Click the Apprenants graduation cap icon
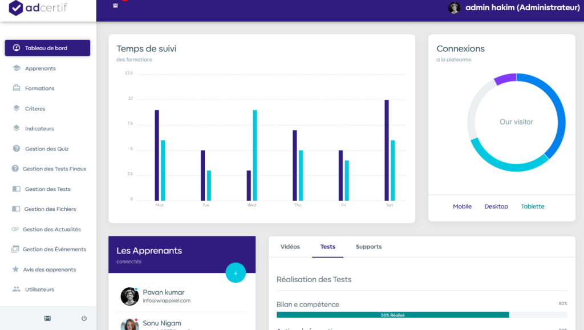Viewport: 584px width, 330px height. pyautogui.click(x=17, y=68)
